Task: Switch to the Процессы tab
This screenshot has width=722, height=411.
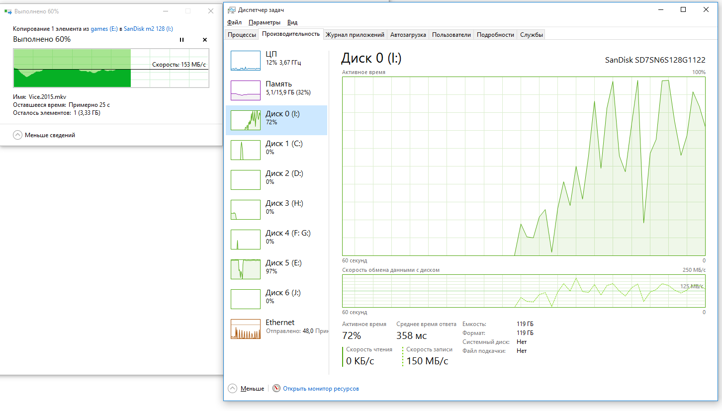Action: (242, 35)
